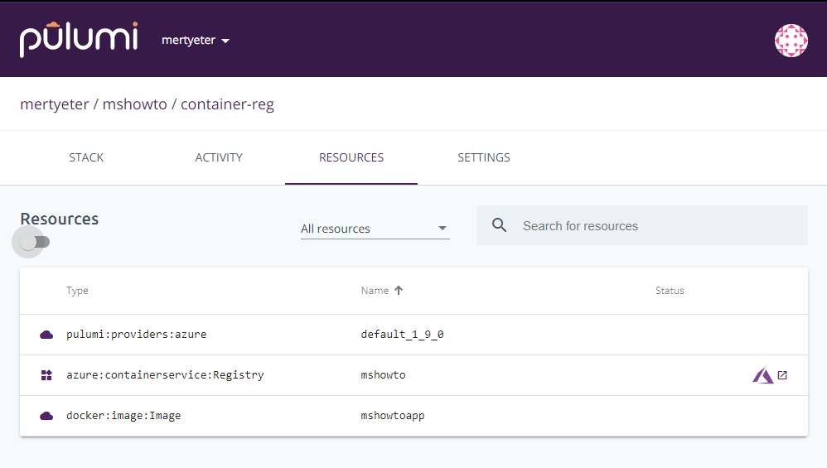Click the cloud icon beside docker:image:Image
The width and height of the screenshot is (827, 468).
(x=46, y=416)
